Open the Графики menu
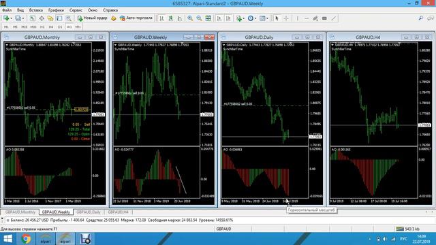Screen dimensions: 436x245 (x=56, y=10)
